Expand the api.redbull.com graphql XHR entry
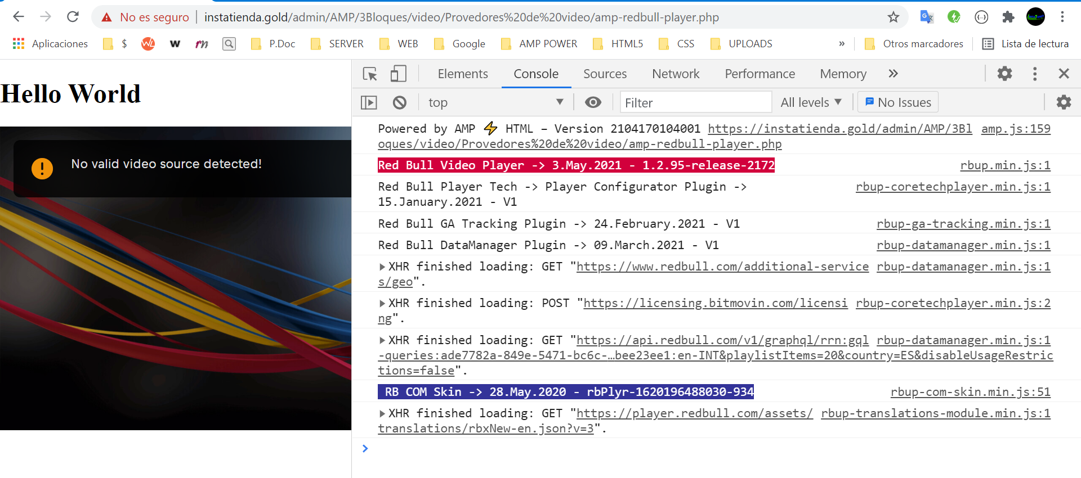This screenshot has height=478, width=1081. (x=382, y=340)
